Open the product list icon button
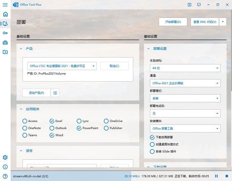Screen dimensions: 232x181 55,93
